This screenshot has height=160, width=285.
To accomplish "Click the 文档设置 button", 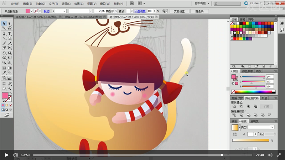I will [179, 11].
